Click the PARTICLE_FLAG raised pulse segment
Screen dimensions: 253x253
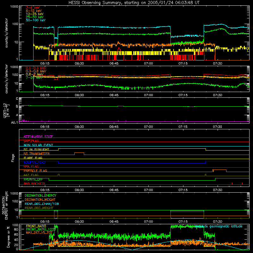pyautogui.click(x=220, y=170)
